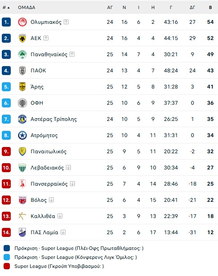Click the rank 14 red position badge
The height and width of the screenshot is (276, 218).
point(6,232)
